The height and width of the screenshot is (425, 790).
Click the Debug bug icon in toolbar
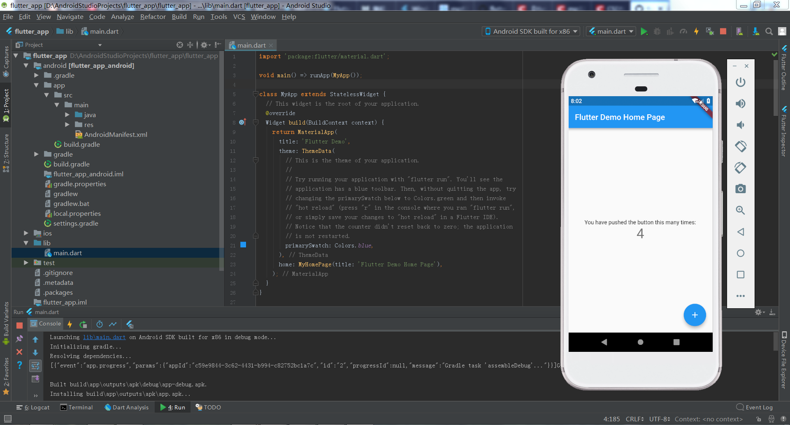[x=657, y=32]
